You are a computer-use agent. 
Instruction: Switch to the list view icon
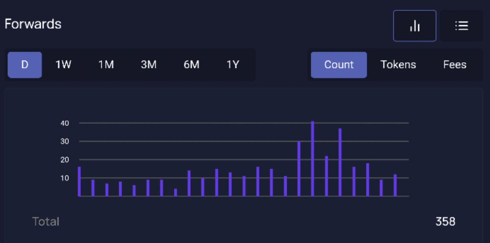click(461, 25)
